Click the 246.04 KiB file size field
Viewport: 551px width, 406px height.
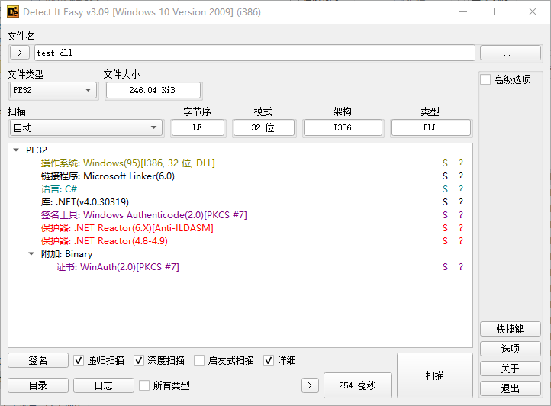click(x=153, y=90)
